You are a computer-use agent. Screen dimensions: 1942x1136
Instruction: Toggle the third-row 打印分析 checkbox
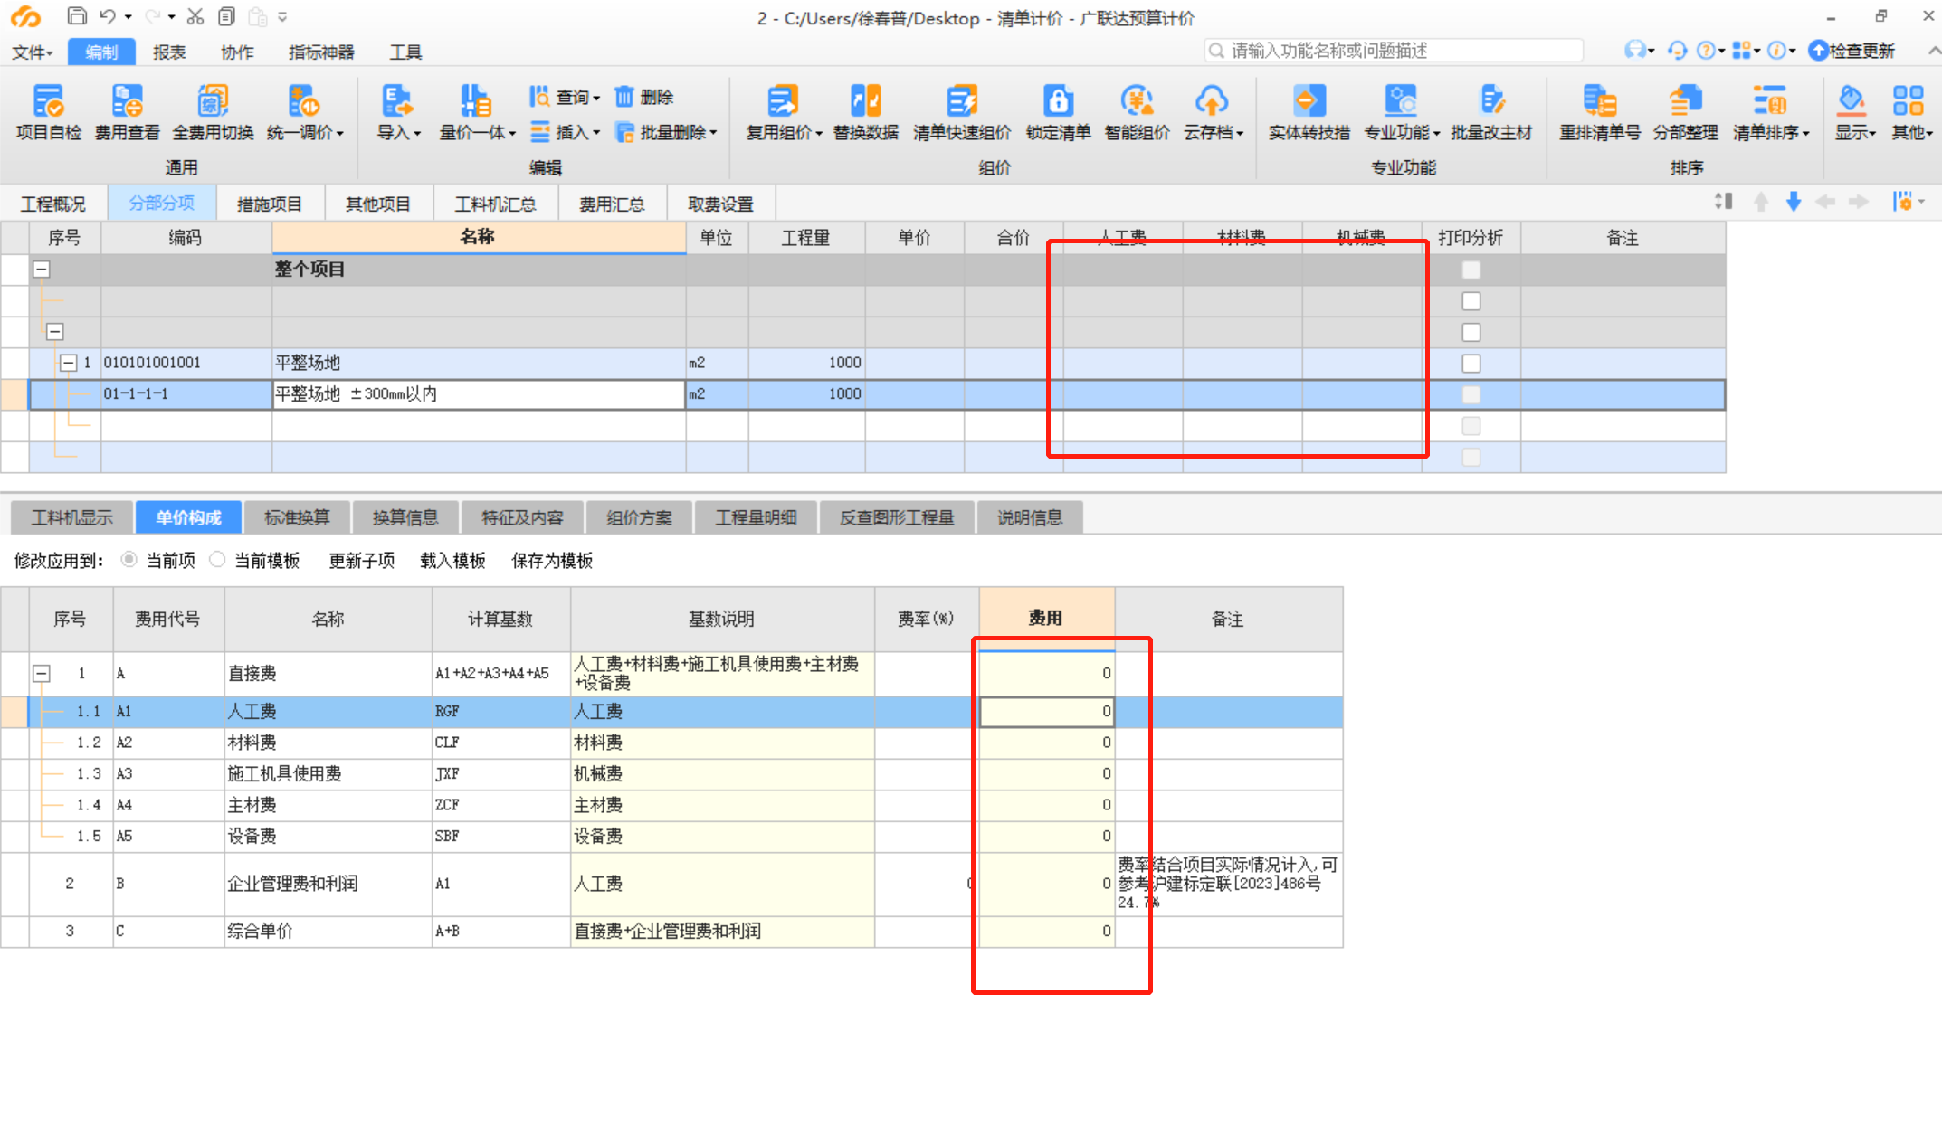[1471, 332]
